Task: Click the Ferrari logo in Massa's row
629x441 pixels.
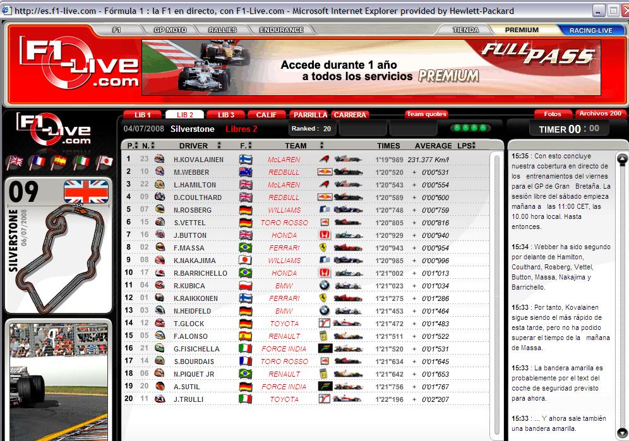Action: tap(323, 248)
